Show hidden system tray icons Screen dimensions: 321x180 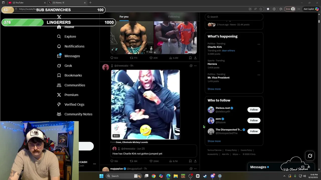coord(284,176)
